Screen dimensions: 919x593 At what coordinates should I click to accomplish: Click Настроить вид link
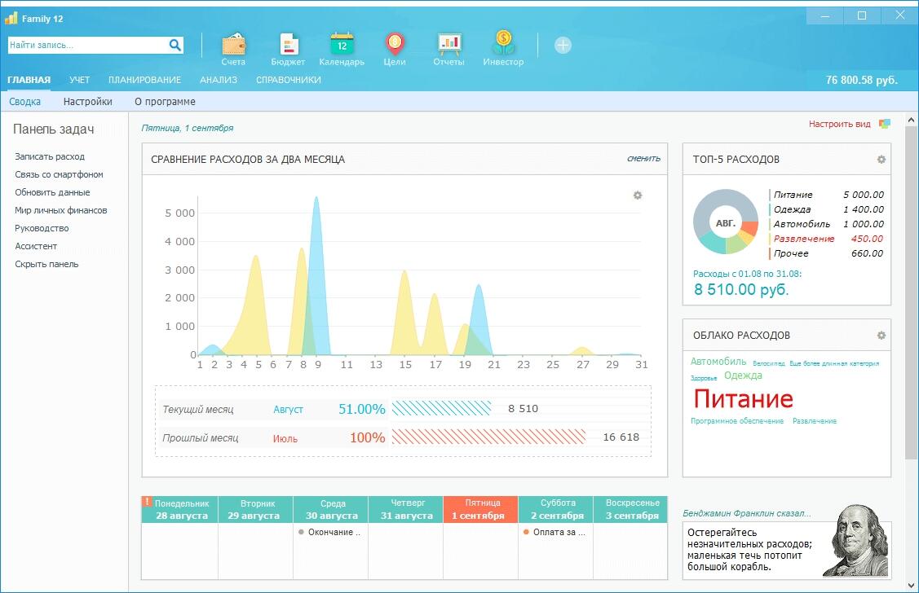(x=840, y=125)
